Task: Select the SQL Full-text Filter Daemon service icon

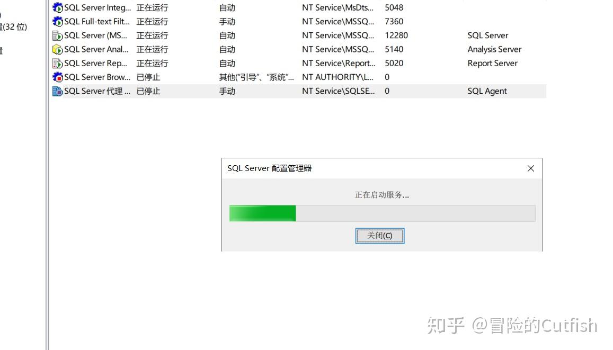Action: pos(57,21)
